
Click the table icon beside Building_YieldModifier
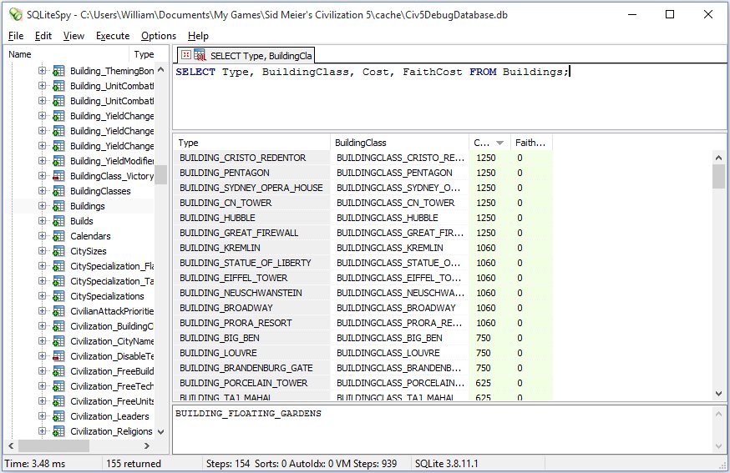point(58,161)
